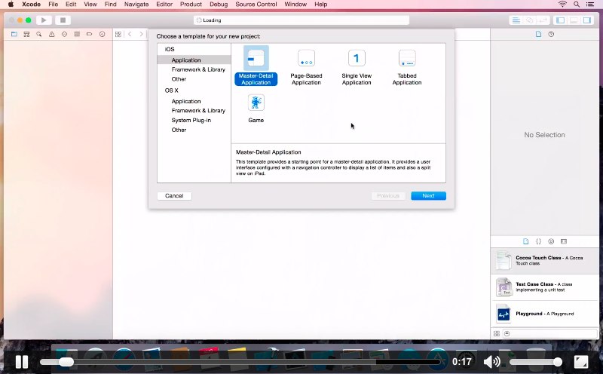
Task: Switch library to icon grid view
Action: click(x=497, y=333)
